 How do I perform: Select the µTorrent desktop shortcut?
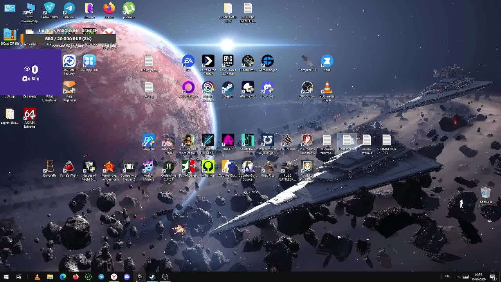coord(129,11)
